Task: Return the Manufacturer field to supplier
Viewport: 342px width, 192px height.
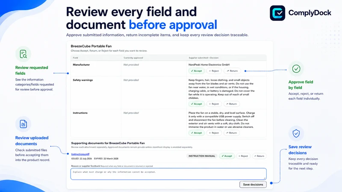Action: 232,71
